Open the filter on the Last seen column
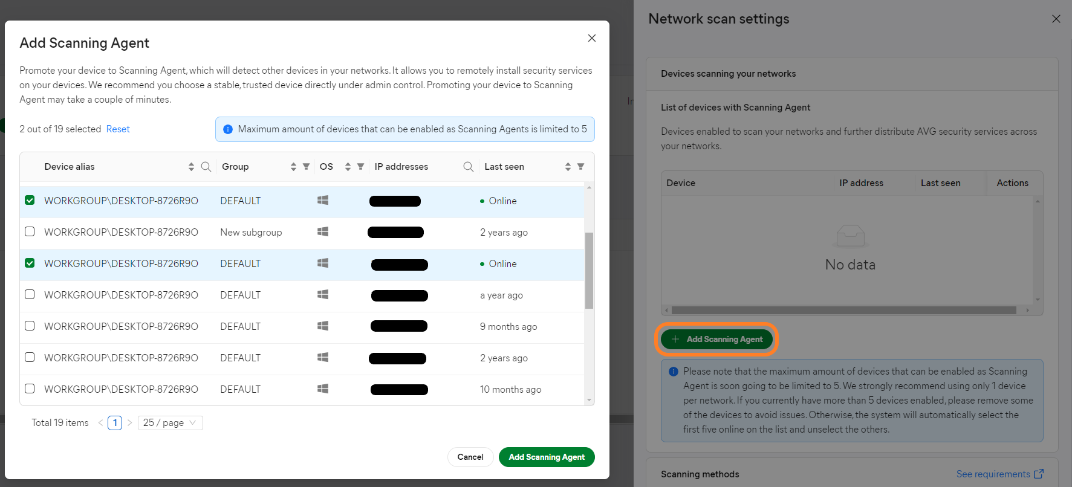Viewport: 1072px width, 487px height. 580,166
